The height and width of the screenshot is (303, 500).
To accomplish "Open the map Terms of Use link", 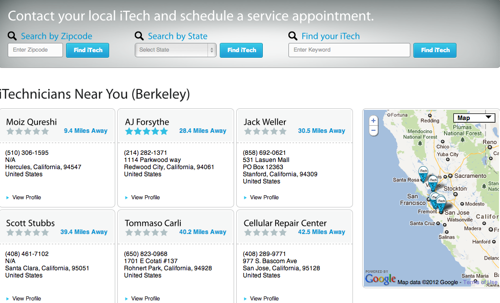I will point(480,282).
